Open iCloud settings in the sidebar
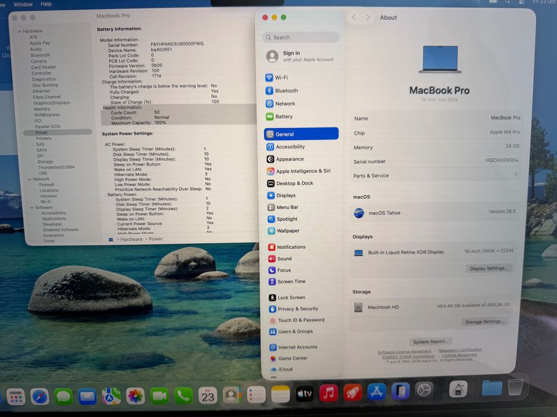Viewport: 557px width, 417px height. [281, 369]
